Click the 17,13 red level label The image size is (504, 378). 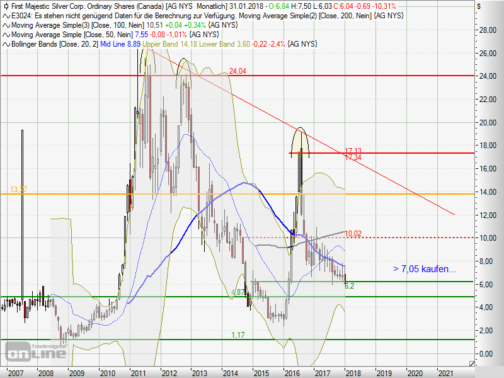[x=353, y=151]
